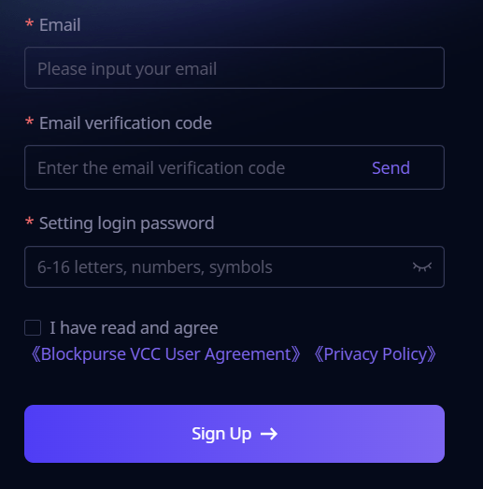This screenshot has width=483, height=489.
Task: Open the Blockpurse VCC User Agreement
Action: (165, 354)
